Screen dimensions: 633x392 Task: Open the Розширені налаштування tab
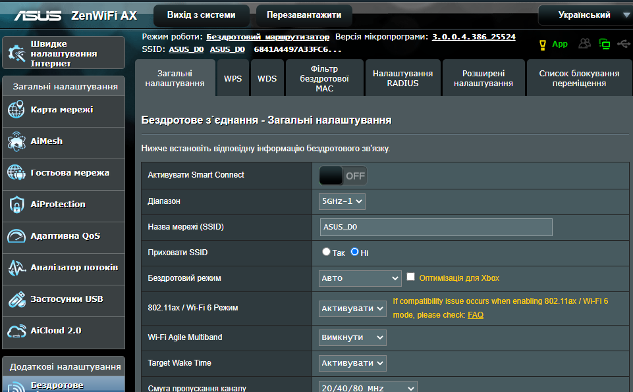(x=483, y=78)
